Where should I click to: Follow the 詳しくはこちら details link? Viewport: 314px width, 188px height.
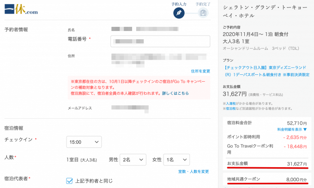[175, 93]
